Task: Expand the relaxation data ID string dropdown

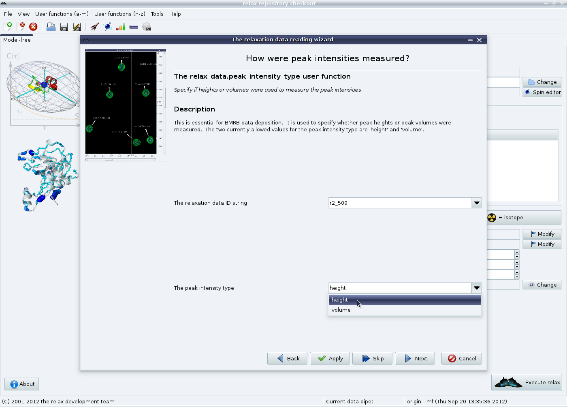Action: (x=477, y=203)
